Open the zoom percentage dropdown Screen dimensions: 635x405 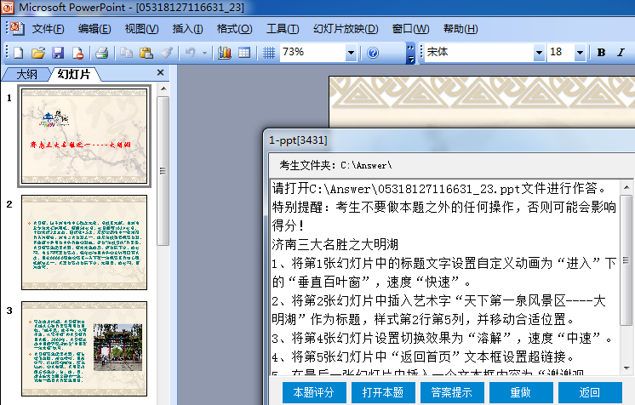coord(351,53)
